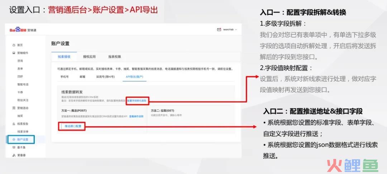Select 回呼 in the sidebar
Viewport: 387px width, 174px height.
[20, 77]
